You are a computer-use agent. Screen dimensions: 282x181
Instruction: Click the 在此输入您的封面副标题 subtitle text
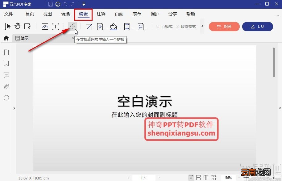[x=145, y=115]
